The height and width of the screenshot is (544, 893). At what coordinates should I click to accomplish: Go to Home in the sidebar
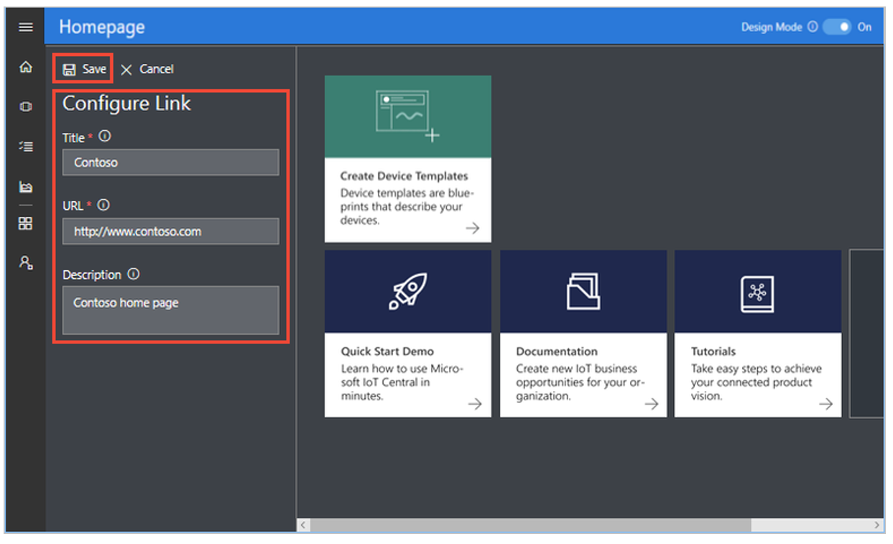(x=26, y=68)
